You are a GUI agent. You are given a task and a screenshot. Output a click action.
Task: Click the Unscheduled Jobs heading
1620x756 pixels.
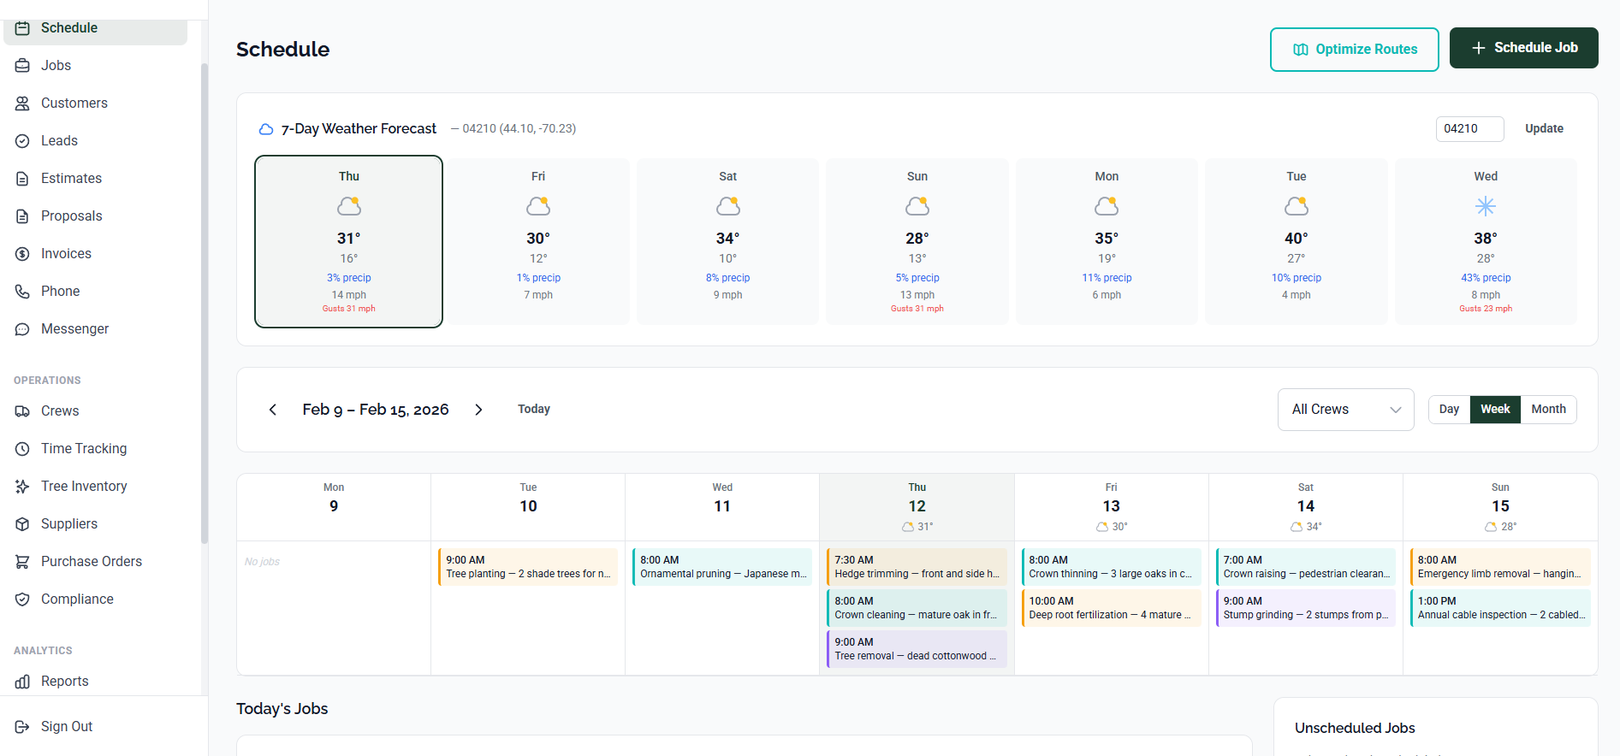(1355, 729)
